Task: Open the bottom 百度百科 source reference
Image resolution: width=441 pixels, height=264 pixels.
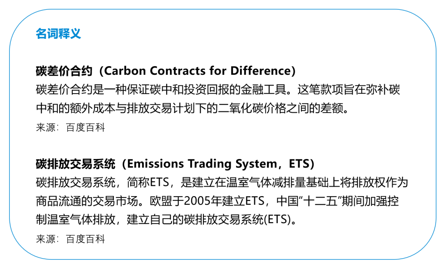Action: [85, 239]
